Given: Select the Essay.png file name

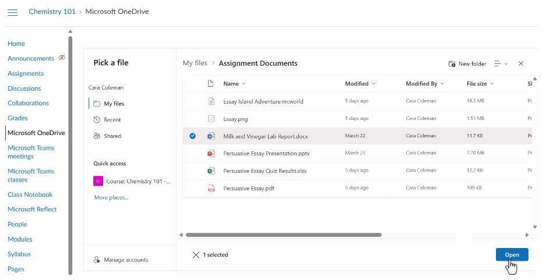Looking at the screenshot, I should pyautogui.click(x=235, y=119).
